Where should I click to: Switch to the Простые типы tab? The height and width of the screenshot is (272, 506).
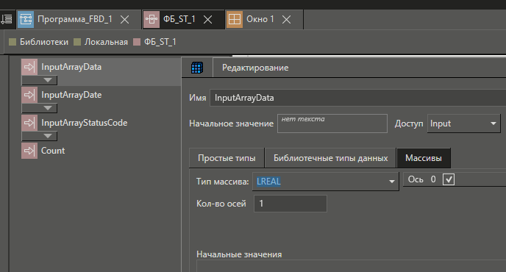[x=227, y=158]
